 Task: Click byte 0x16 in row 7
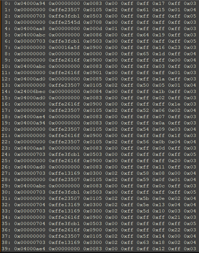coord(159,48)
